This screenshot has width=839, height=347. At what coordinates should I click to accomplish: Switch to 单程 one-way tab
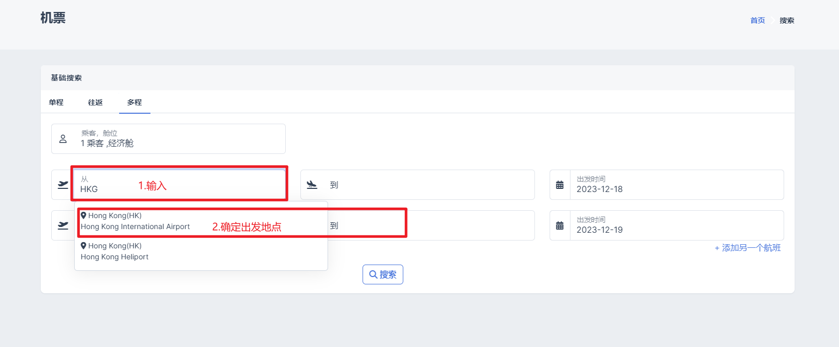pos(56,102)
